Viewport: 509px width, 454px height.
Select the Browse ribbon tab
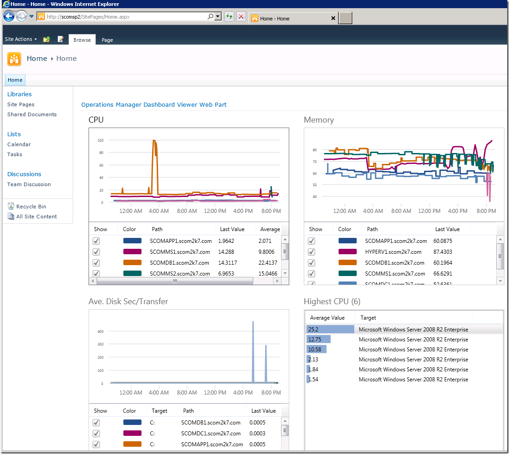(x=82, y=39)
